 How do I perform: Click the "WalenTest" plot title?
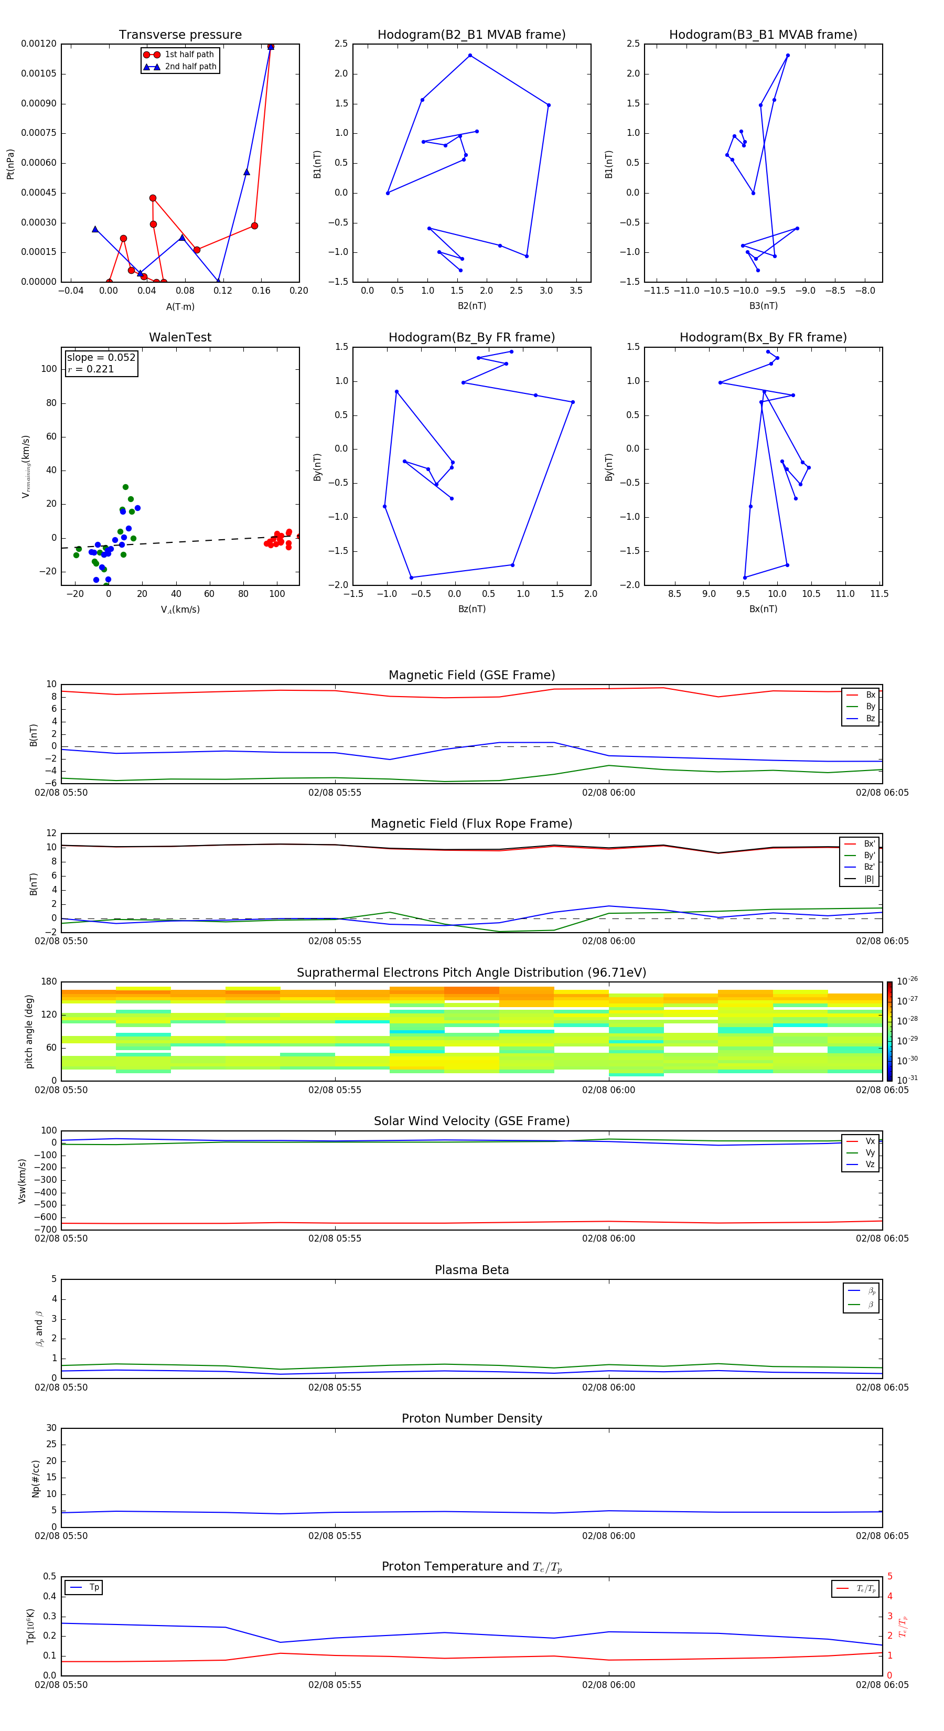(180, 337)
